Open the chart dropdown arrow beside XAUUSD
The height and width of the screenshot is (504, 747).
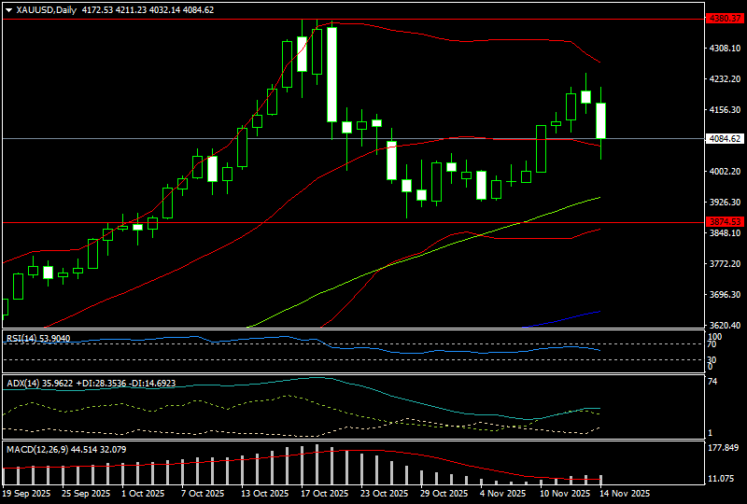point(8,9)
